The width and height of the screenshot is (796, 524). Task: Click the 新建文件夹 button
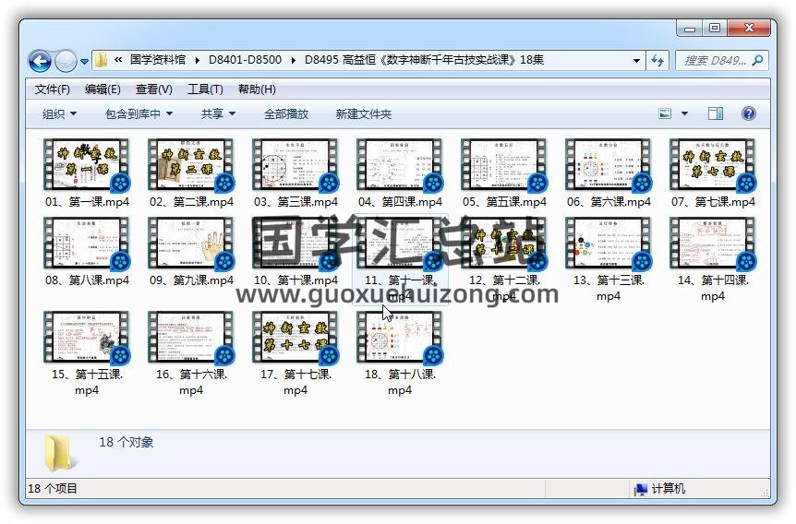[364, 113]
